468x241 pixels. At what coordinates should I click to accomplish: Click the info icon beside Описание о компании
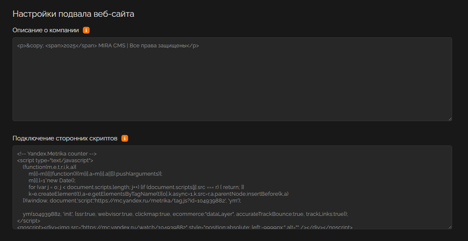click(86, 30)
